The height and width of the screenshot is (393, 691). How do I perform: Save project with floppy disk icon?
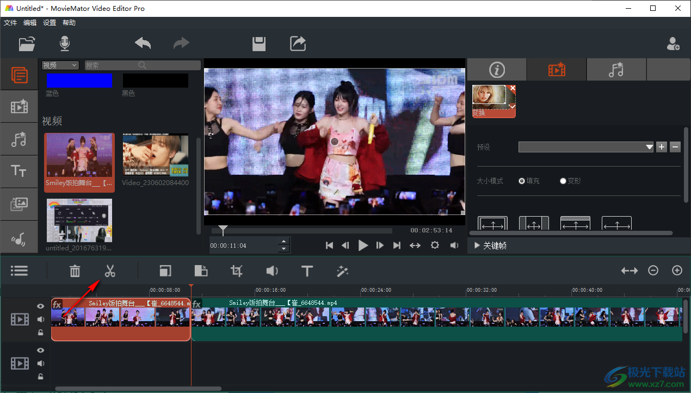pos(259,44)
